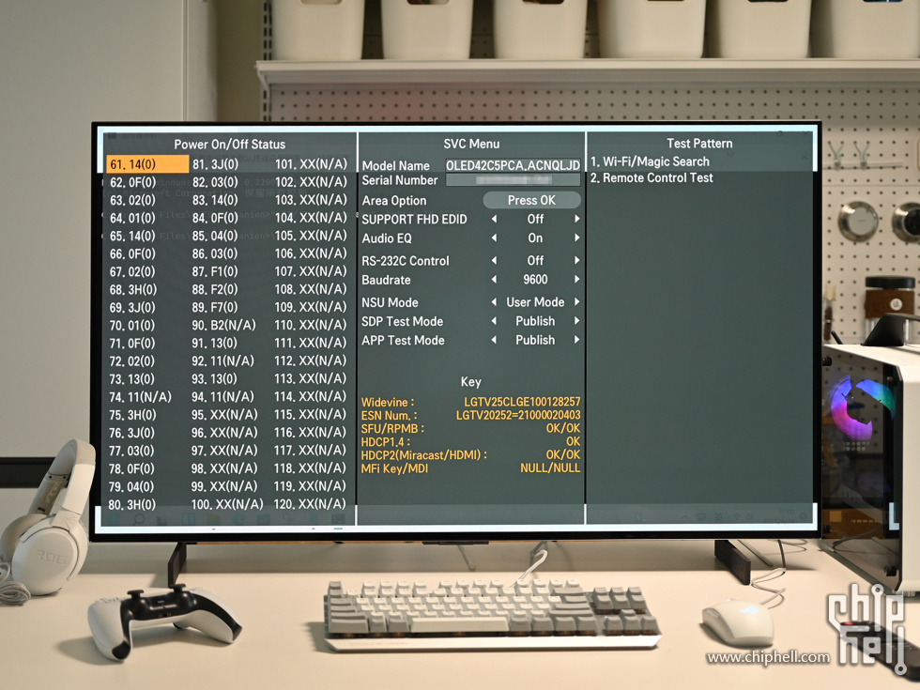Click the HDCP2(Miracast/HDMI) key label
The height and width of the screenshot is (690, 920).
[423, 454]
